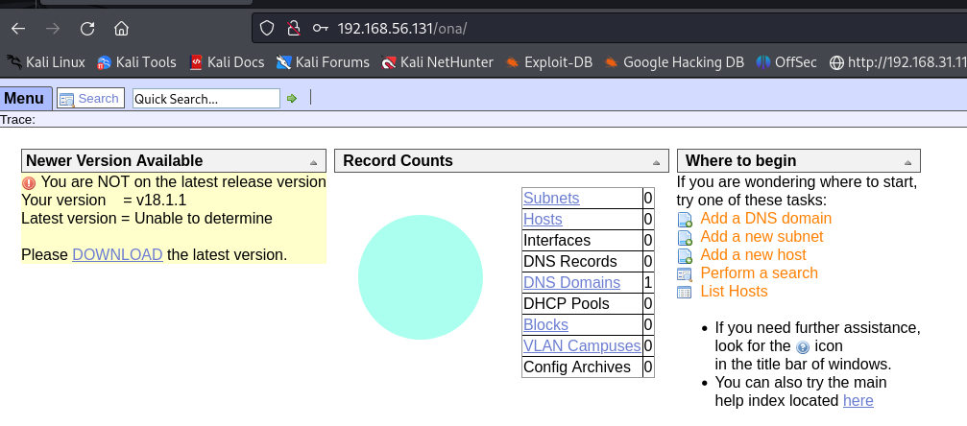Viewport: 967px width, 426px height.
Task: Open the ONA Menu button
Action: [25, 99]
